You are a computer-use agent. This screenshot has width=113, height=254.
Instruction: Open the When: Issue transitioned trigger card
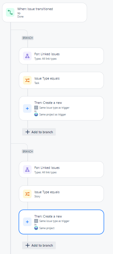coord(45,12)
